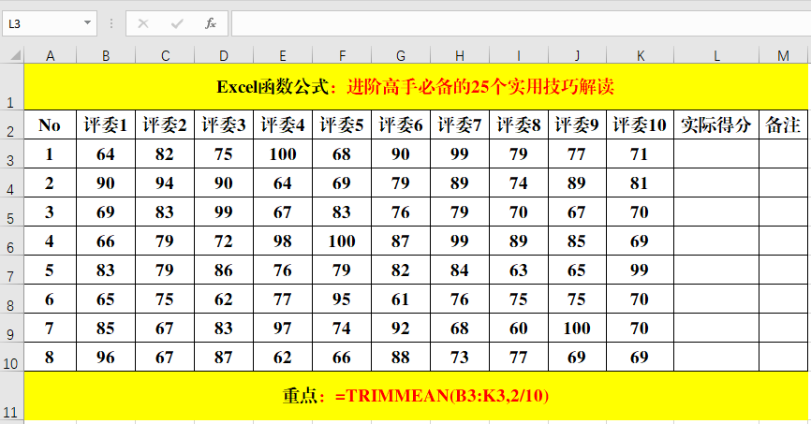
Task: Click cell C4 with value 94
Action: [x=165, y=183]
